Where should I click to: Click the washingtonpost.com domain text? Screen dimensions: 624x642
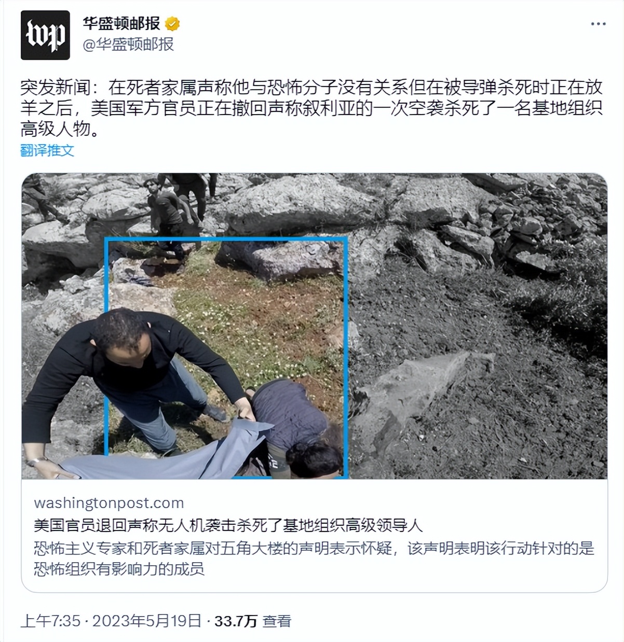click(109, 503)
